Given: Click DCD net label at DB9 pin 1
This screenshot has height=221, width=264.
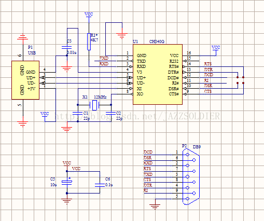Looking at the screenshot, I should [x=148, y=152].
